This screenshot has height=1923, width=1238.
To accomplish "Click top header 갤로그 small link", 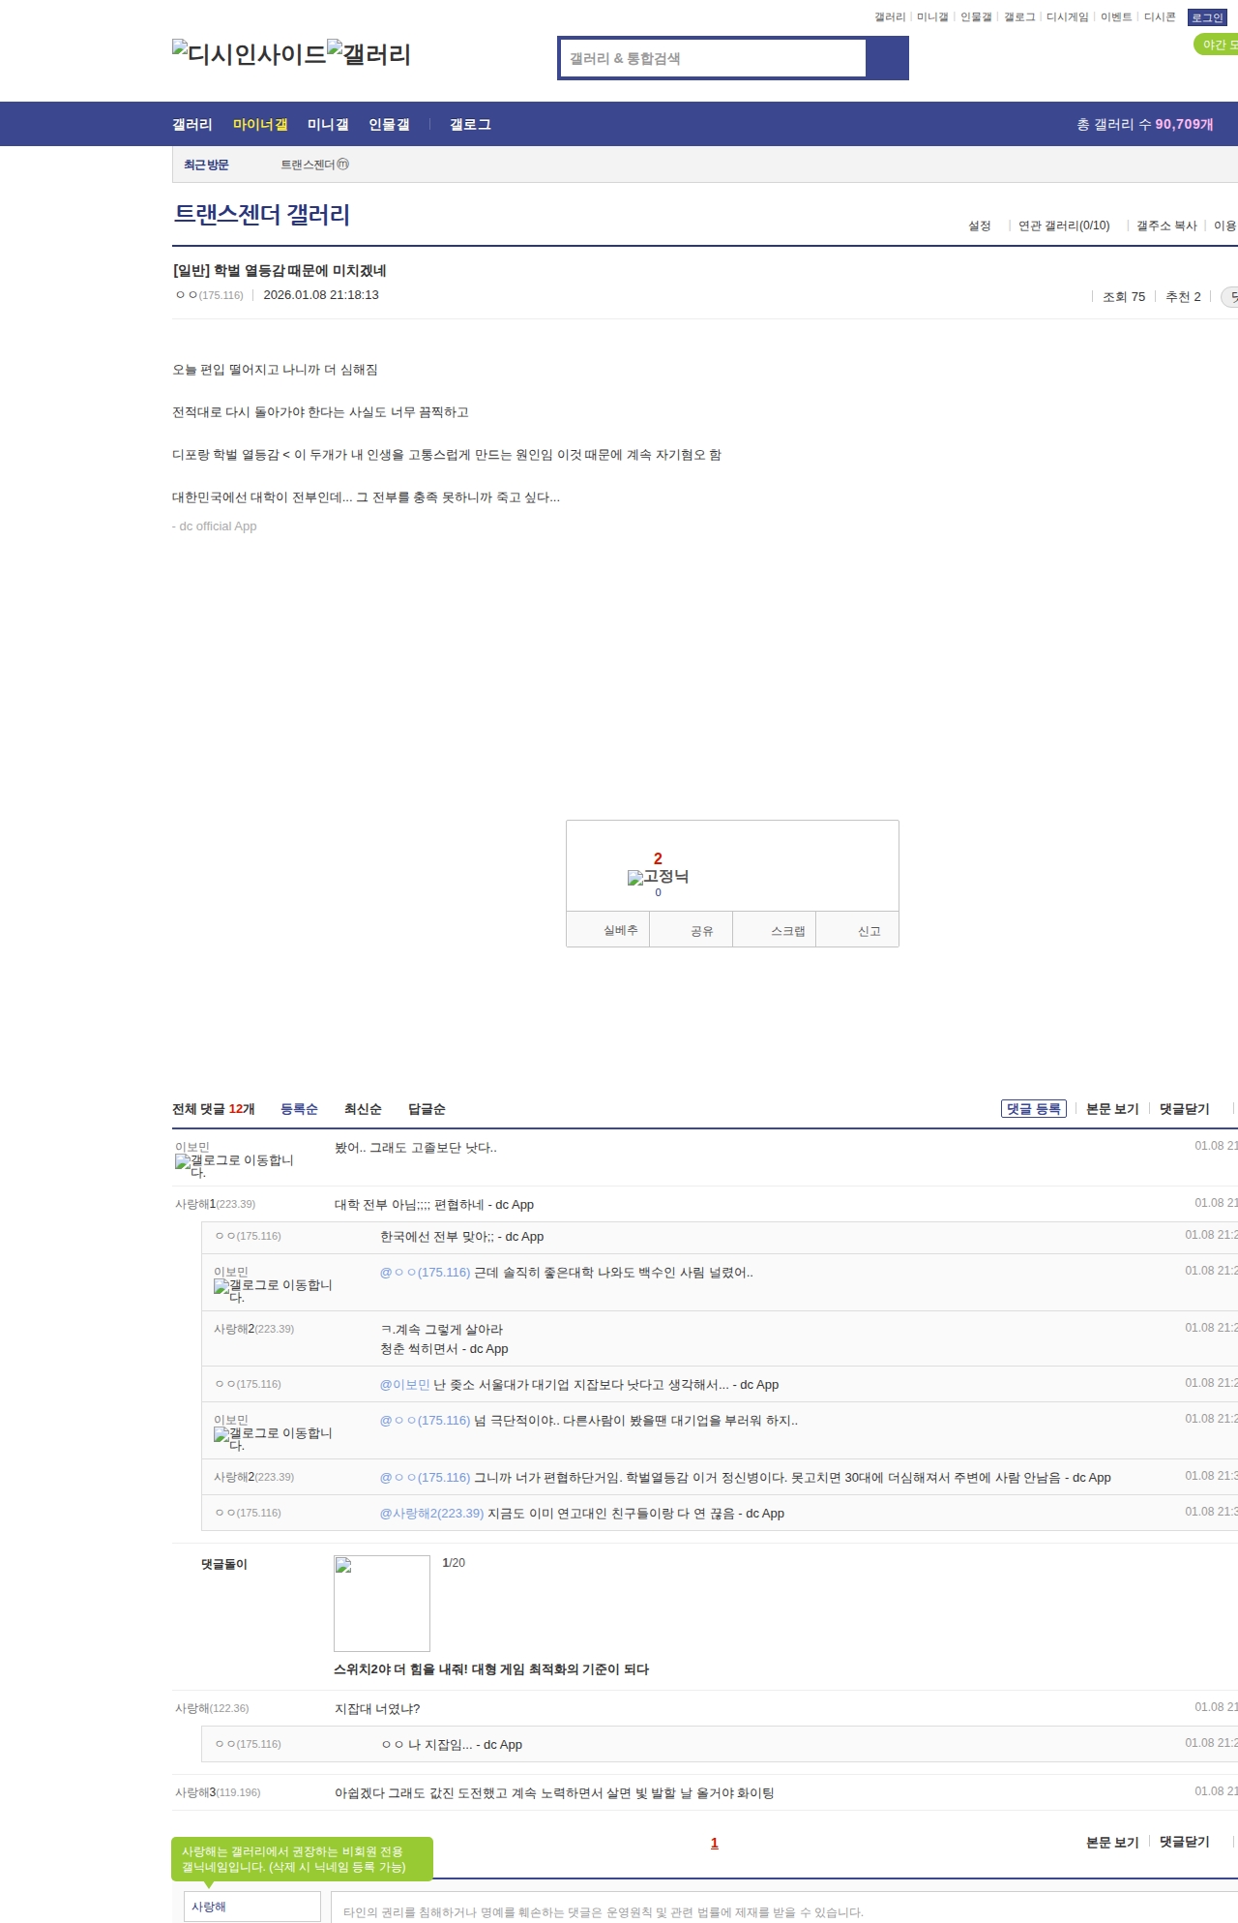I will pyautogui.click(x=1019, y=17).
